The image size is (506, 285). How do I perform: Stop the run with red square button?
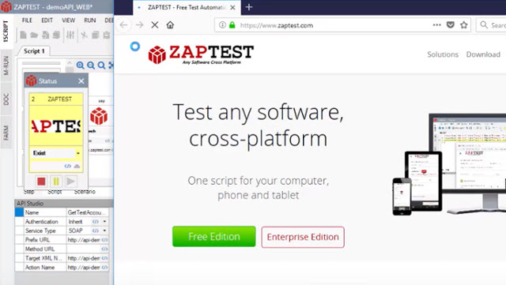(41, 182)
